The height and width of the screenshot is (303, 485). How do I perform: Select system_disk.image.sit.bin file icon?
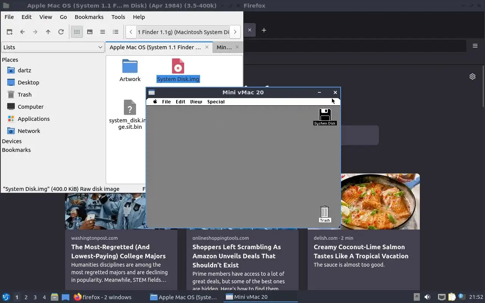click(x=130, y=108)
